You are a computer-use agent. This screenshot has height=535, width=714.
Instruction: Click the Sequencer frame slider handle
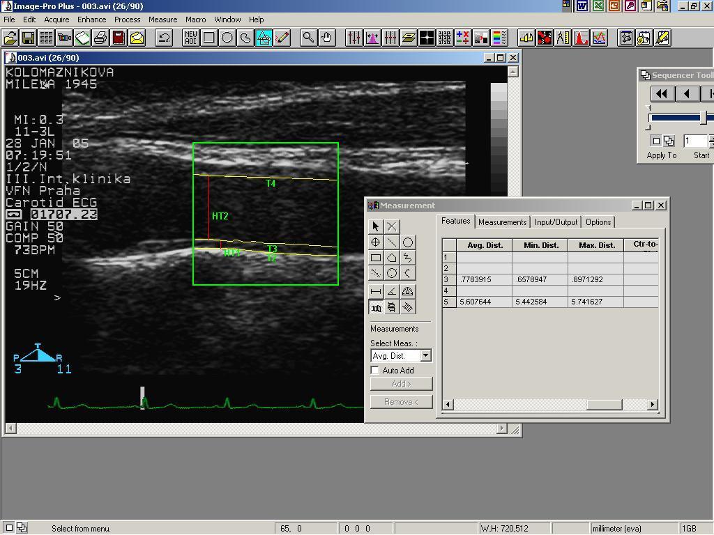pyautogui.click(x=704, y=117)
